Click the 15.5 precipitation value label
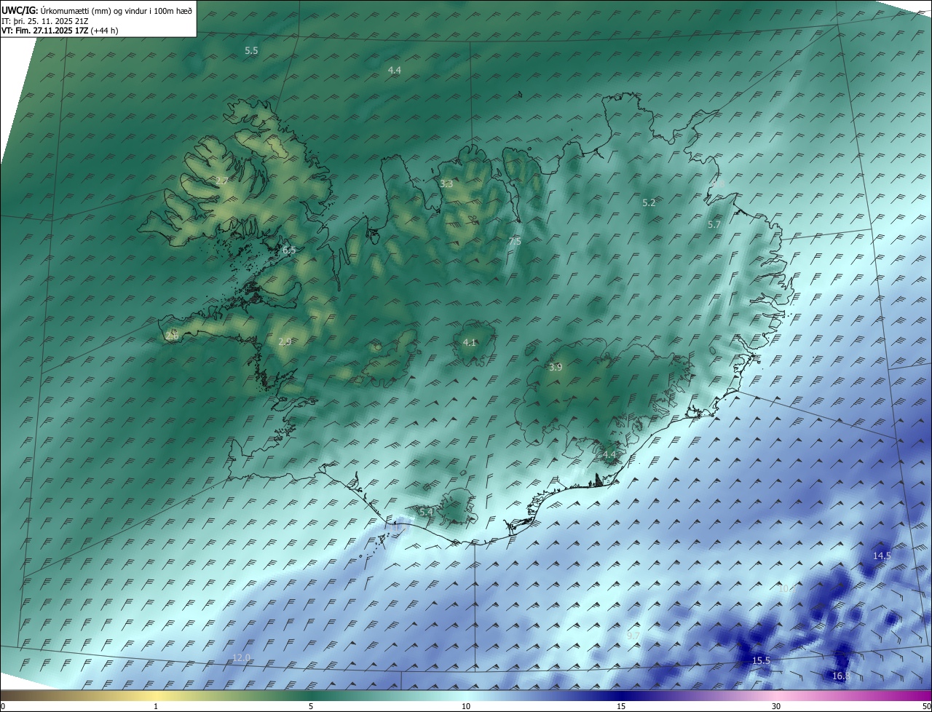Screen dimensions: 932x712 click(761, 660)
